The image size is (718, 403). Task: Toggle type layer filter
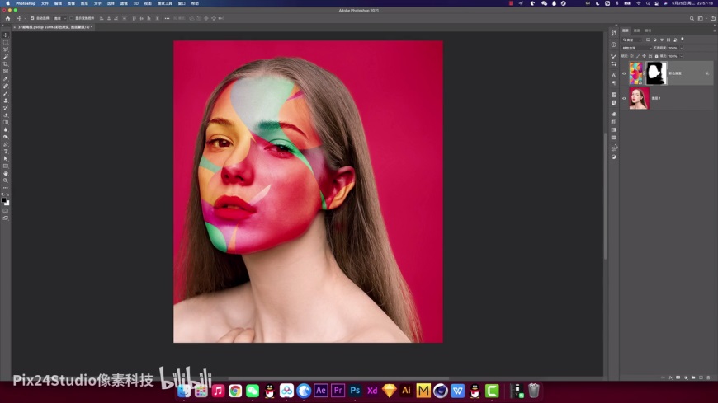pyautogui.click(x=662, y=40)
